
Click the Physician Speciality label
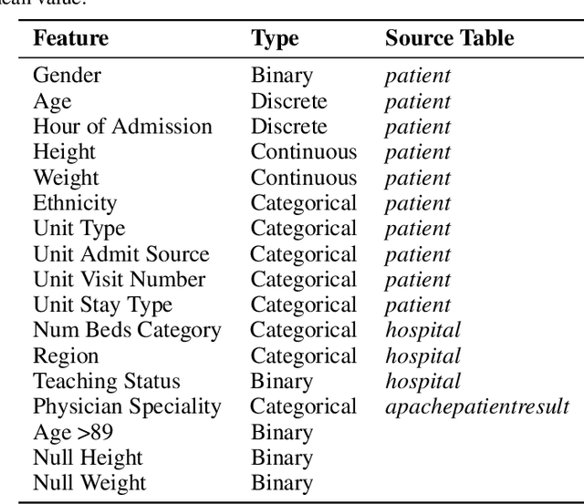tap(127, 407)
